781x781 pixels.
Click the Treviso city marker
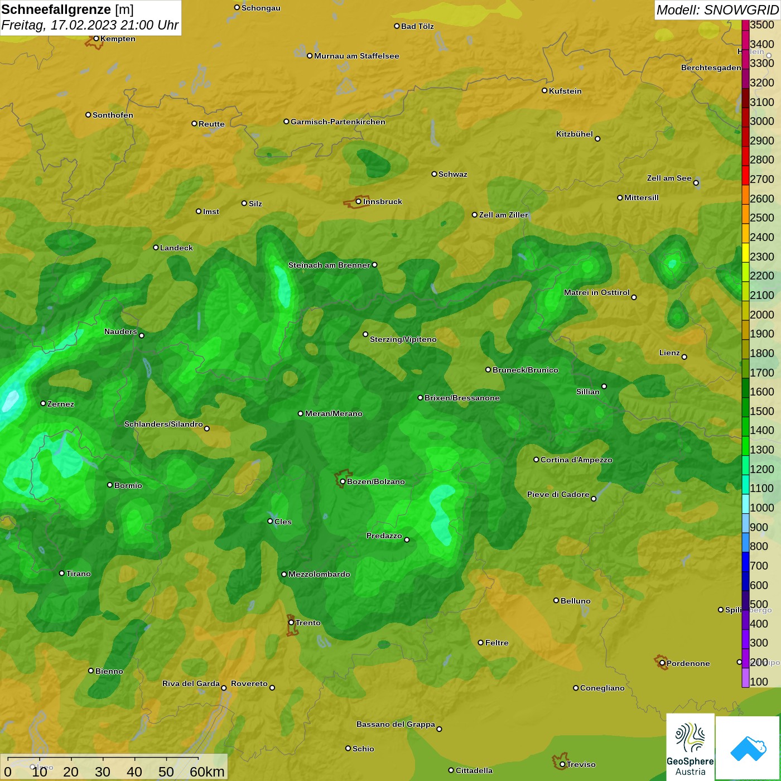click(562, 764)
